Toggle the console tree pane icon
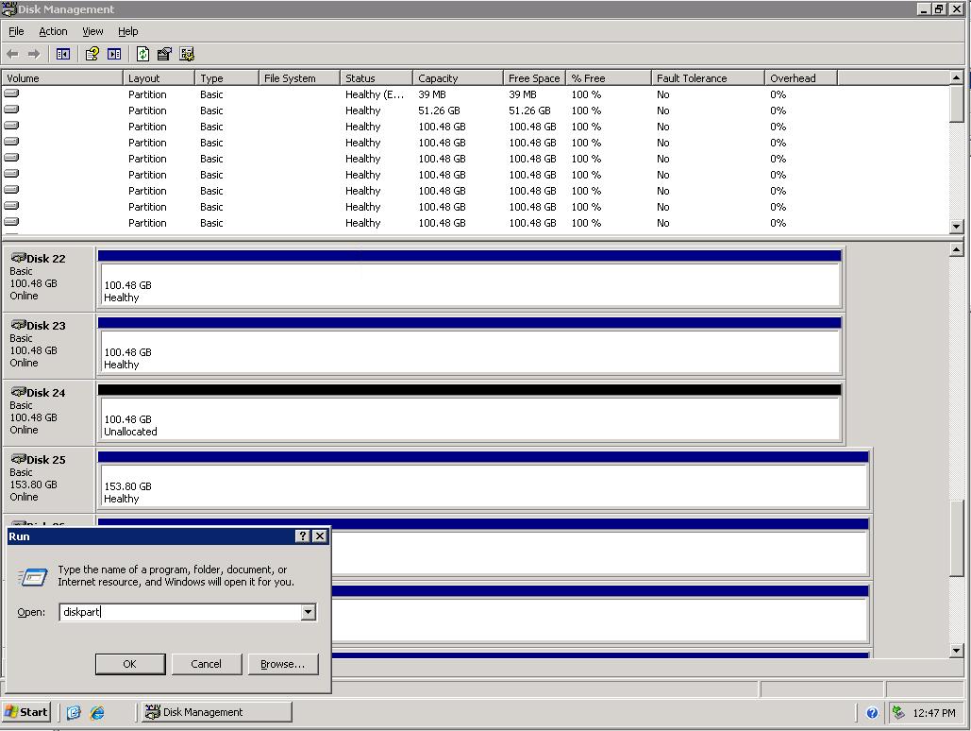 pos(62,54)
